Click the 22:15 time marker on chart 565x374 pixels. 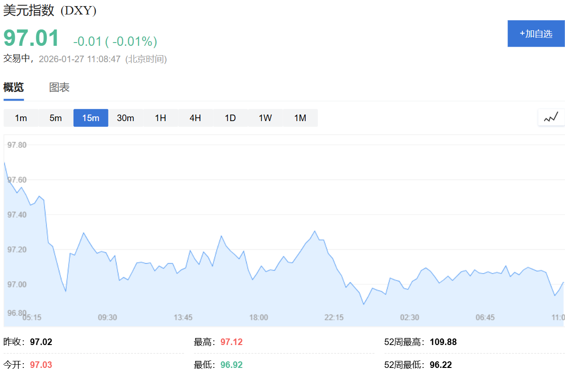(334, 317)
